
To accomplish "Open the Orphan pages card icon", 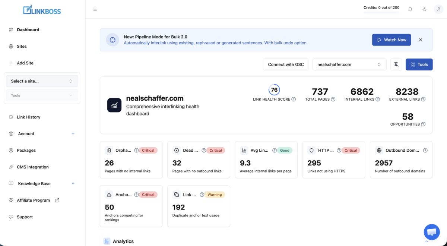I will click(x=109, y=151).
